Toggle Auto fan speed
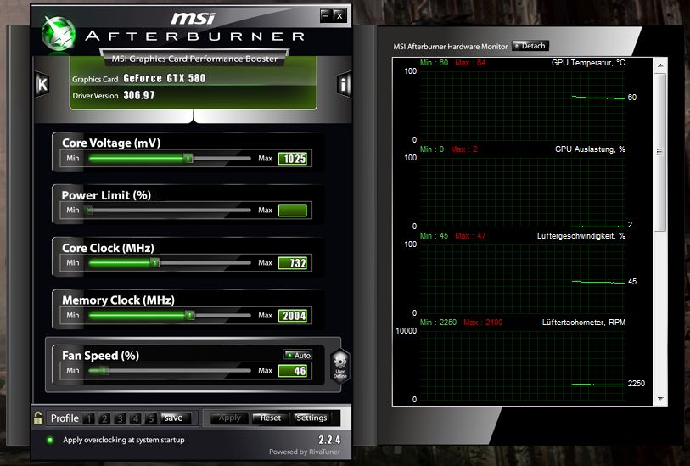The width and height of the screenshot is (690, 466). pyautogui.click(x=299, y=355)
